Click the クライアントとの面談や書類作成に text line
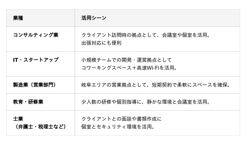The height and width of the screenshot is (145, 252). pyautogui.click(x=121, y=119)
